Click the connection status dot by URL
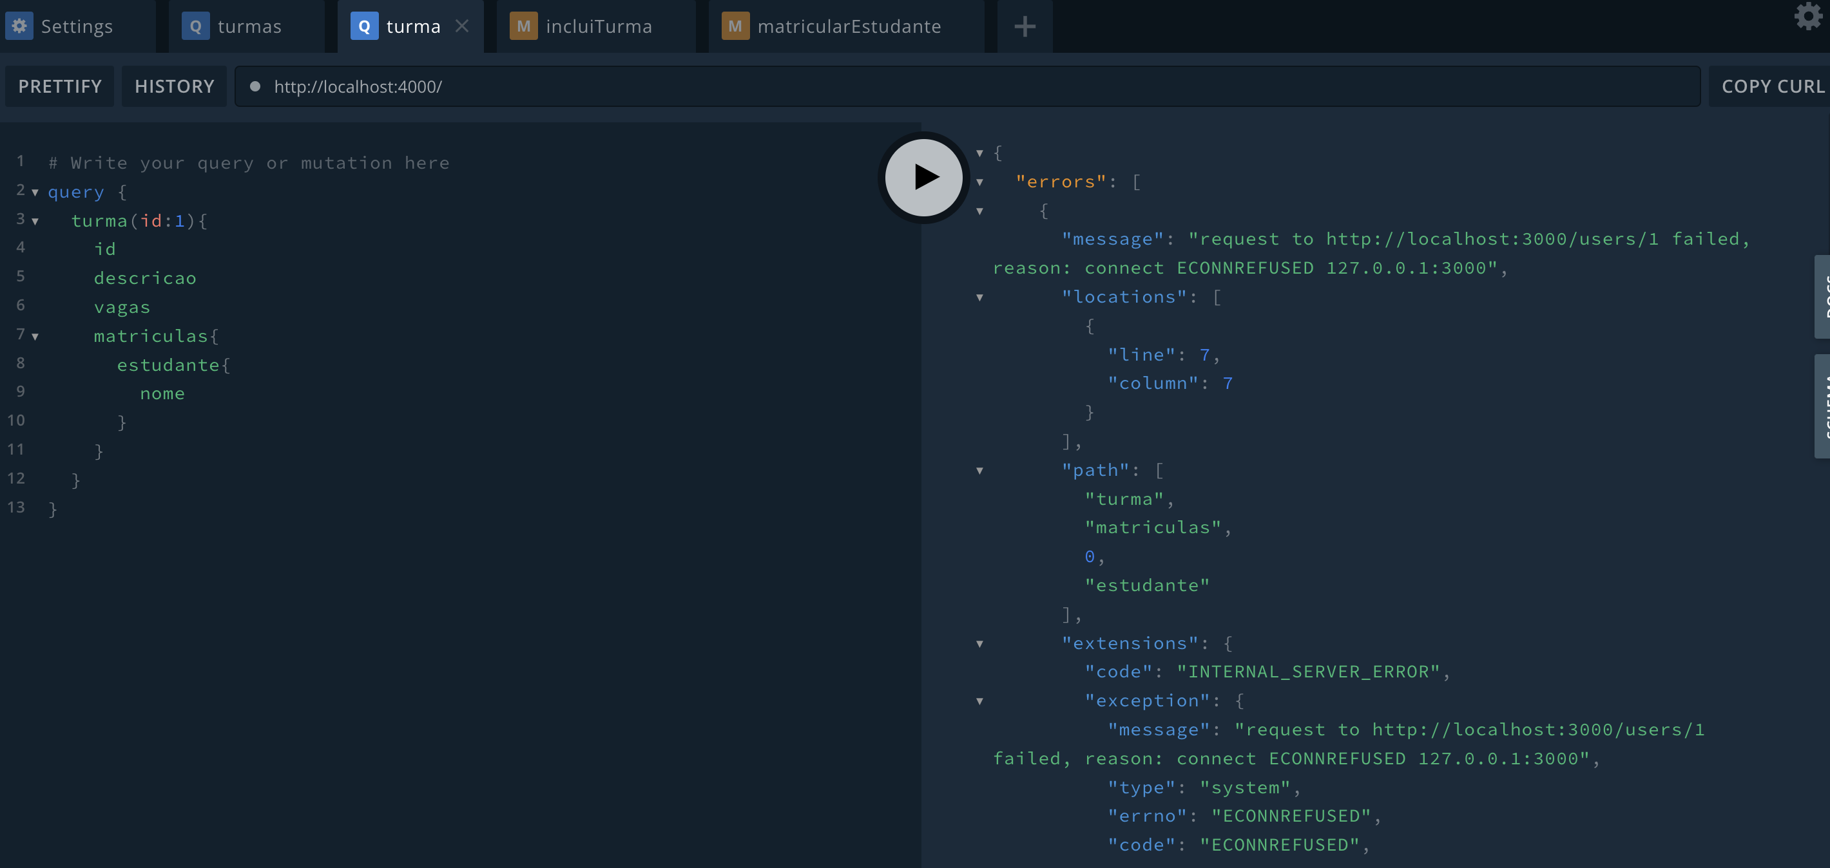Viewport: 1830px width, 868px height. [x=255, y=86]
